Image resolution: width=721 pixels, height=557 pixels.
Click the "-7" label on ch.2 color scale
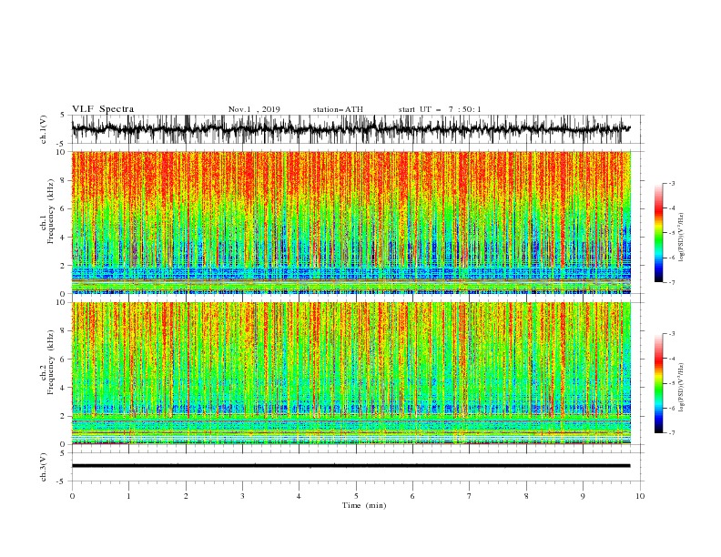[x=671, y=432]
